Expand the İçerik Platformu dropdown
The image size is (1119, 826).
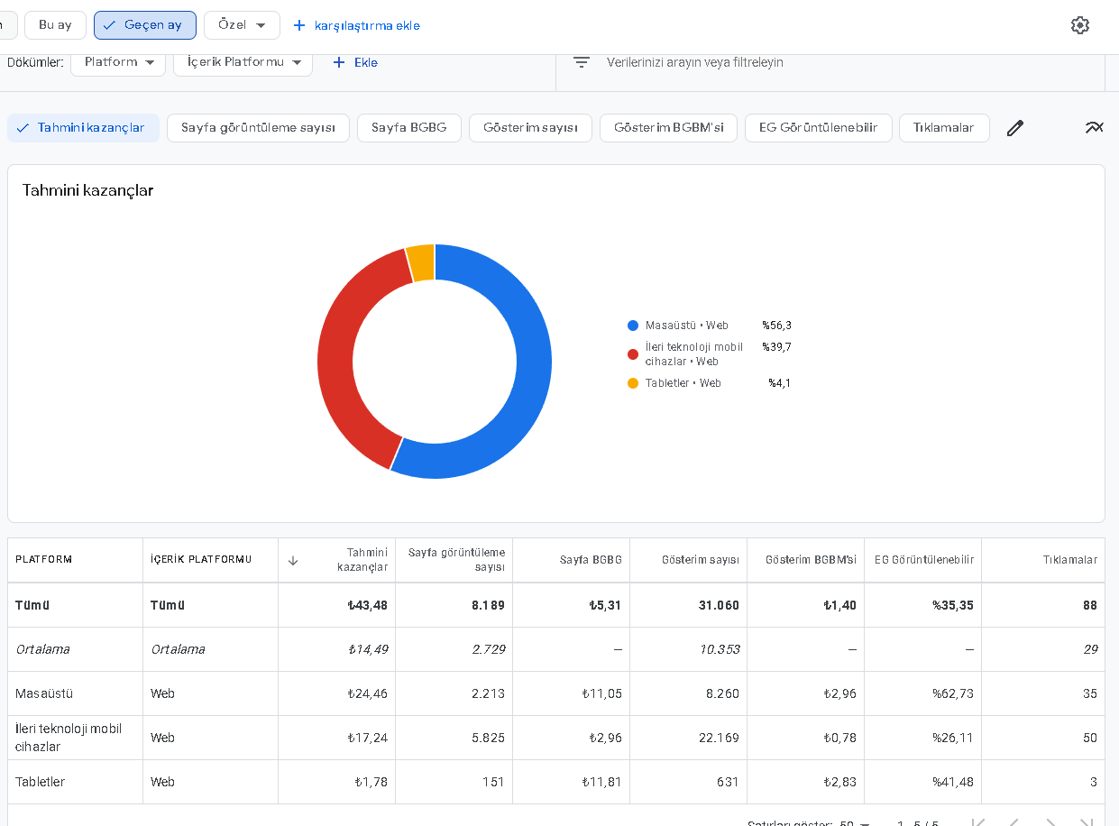pos(243,62)
